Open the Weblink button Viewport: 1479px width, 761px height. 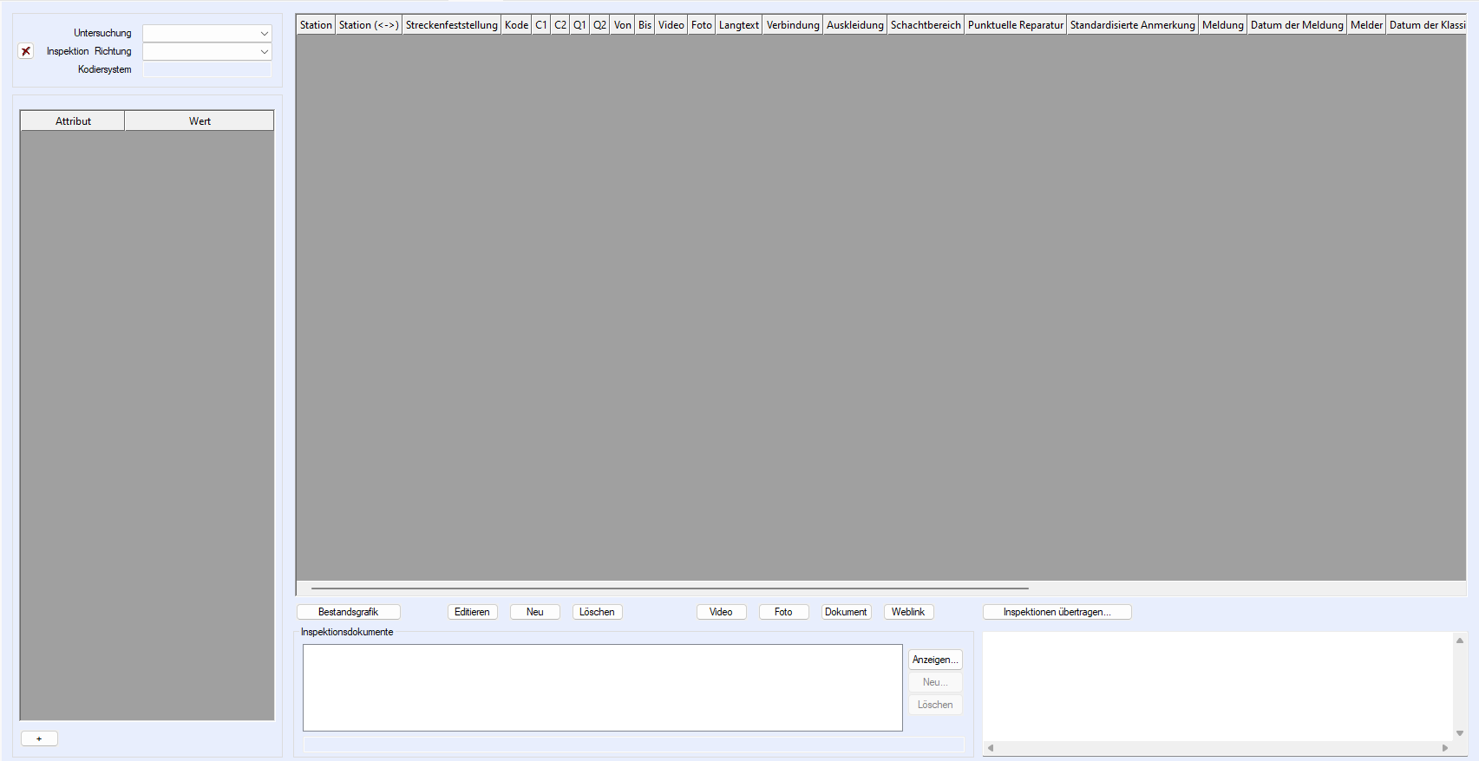(x=908, y=612)
